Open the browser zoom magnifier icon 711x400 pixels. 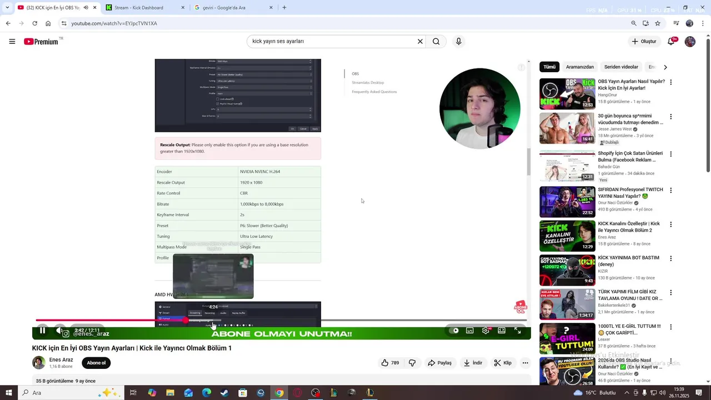click(x=634, y=23)
